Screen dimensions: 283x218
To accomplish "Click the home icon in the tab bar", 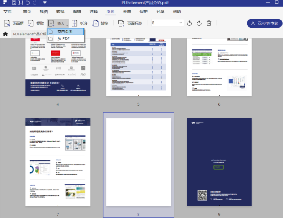I will pos(5,34).
